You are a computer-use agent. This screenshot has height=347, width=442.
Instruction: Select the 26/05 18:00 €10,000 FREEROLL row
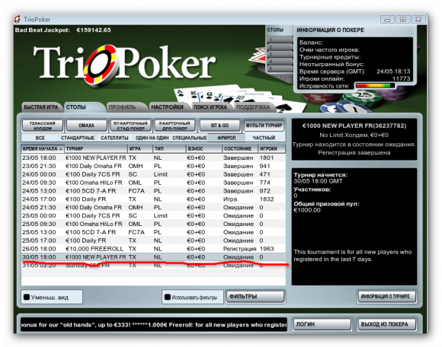click(x=153, y=249)
